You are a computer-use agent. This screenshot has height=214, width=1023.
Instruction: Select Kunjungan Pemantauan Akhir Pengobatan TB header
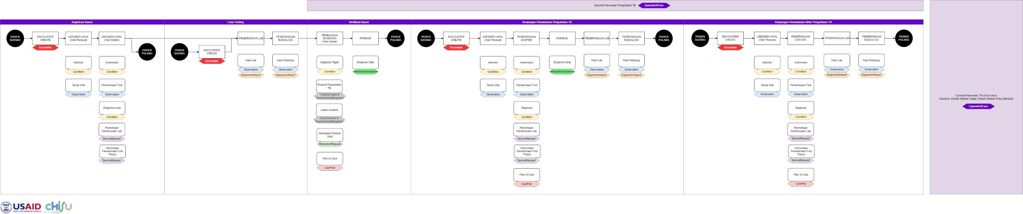click(803, 22)
